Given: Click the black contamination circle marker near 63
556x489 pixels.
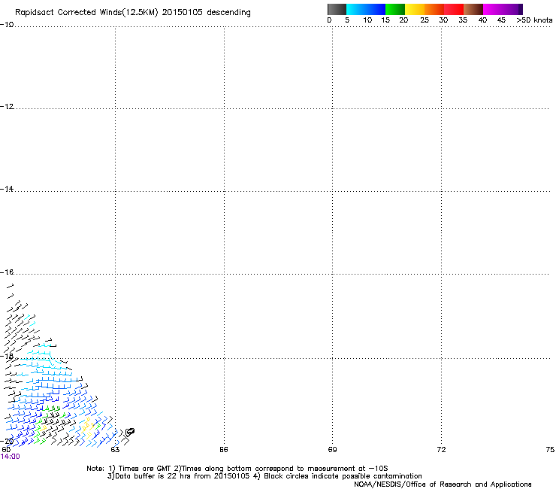Looking at the screenshot, I should point(130,432).
